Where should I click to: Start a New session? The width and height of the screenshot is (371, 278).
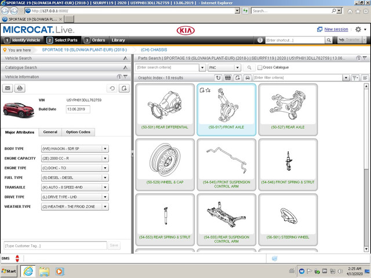click(336, 30)
